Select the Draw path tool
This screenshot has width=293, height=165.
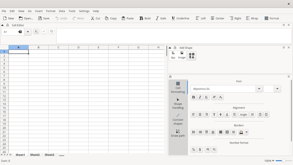[178, 133]
